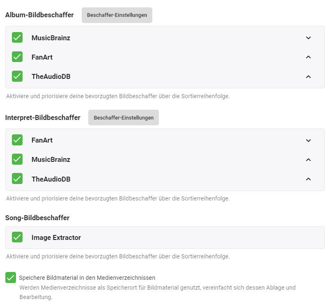The width and height of the screenshot is (333, 304).
Task: Uncheck MusicBrainz under Album-Bildbeschaffer
Action: click(x=17, y=38)
